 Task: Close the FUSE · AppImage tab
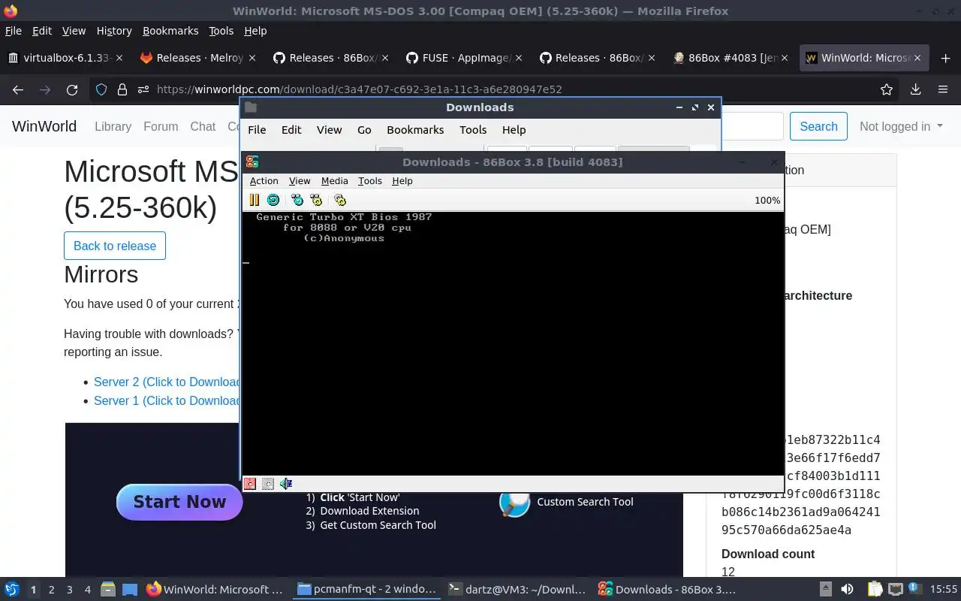[519, 58]
